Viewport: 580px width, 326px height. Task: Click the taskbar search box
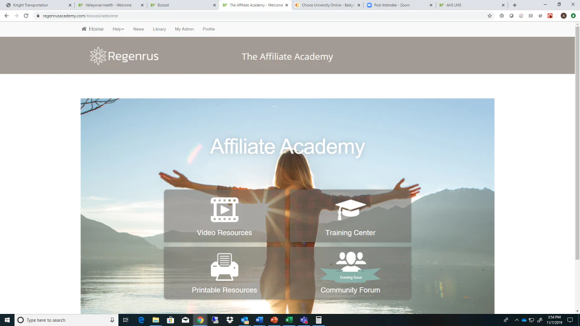coord(66,320)
